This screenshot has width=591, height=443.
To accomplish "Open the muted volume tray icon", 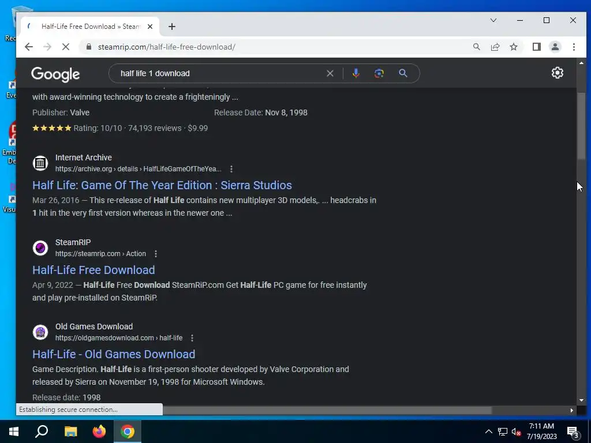I will pyautogui.click(x=516, y=431).
